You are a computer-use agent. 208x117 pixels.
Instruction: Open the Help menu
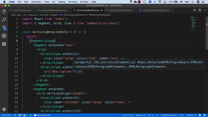pos(94,2)
